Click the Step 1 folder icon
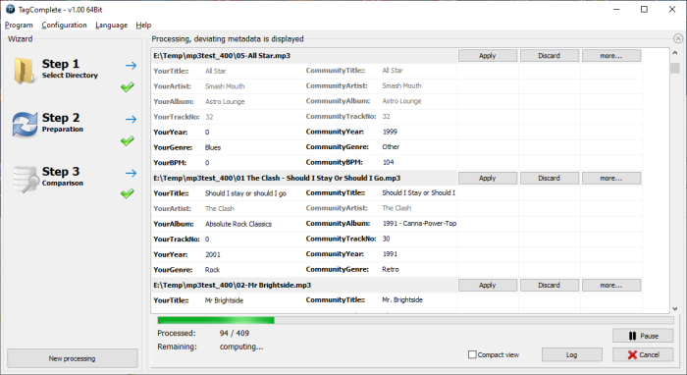The height and width of the screenshot is (375, 687). [25, 70]
